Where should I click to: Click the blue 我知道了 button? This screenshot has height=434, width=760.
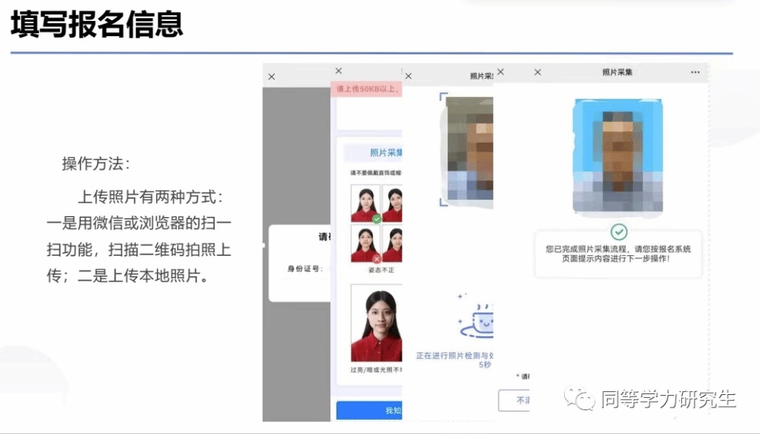(369, 411)
